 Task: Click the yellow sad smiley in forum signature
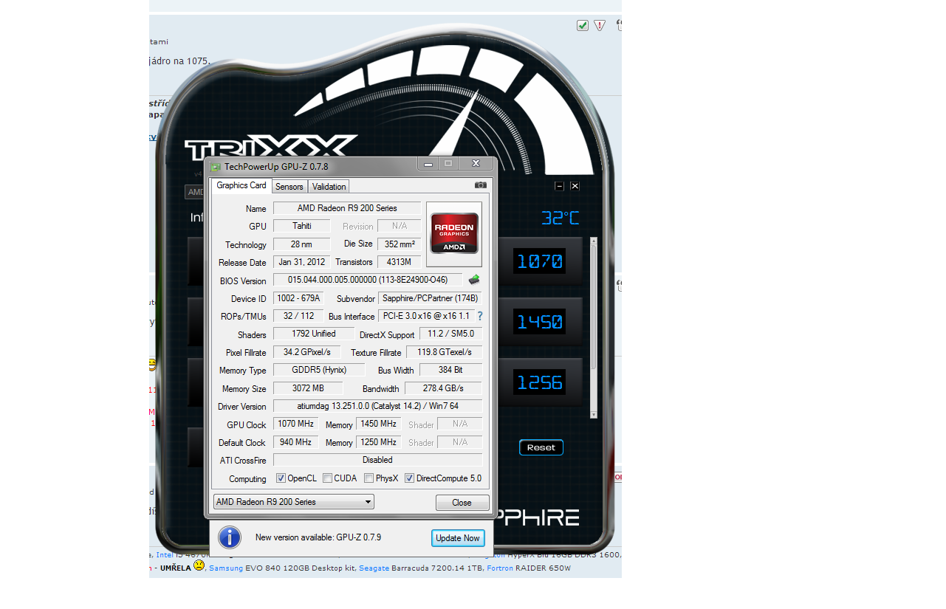point(199,565)
